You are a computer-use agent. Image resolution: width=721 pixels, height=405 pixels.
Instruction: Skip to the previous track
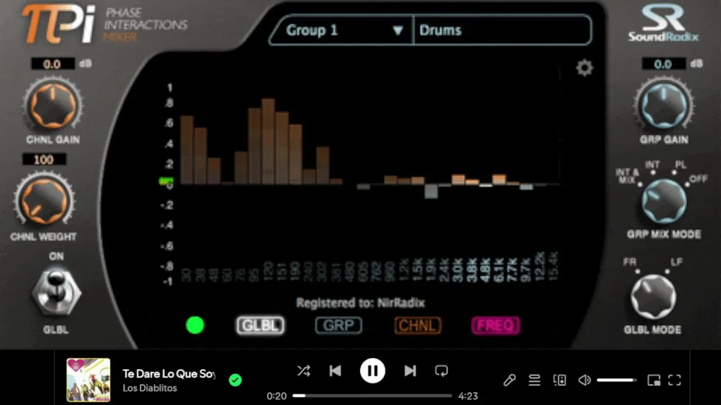335,371
